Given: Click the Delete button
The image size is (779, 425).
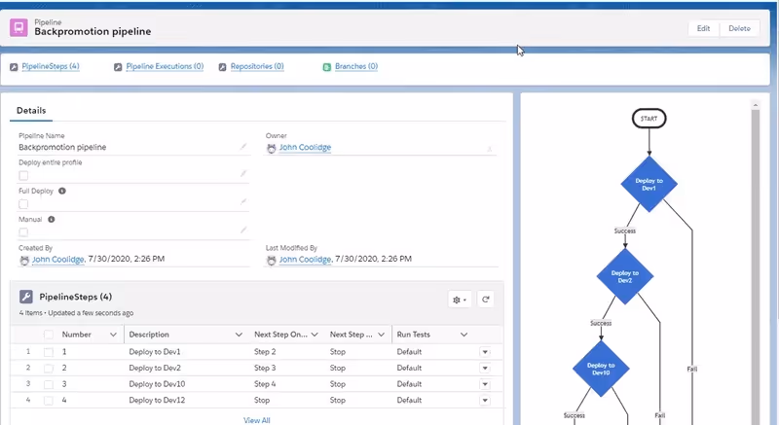Looking at the screenshot, I should click(x=739, y=28).
